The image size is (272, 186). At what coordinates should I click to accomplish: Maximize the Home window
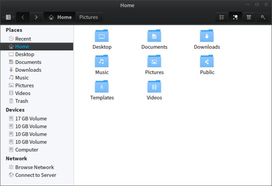coord(257,4)
